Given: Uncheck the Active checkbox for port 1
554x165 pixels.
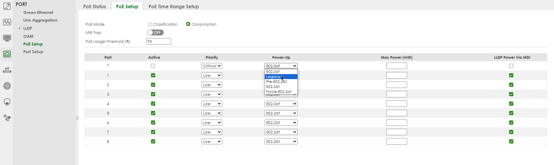Looking at the screenshot, I should 153,75.
